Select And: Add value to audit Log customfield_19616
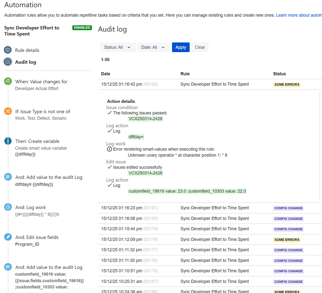 click(50, 277)
